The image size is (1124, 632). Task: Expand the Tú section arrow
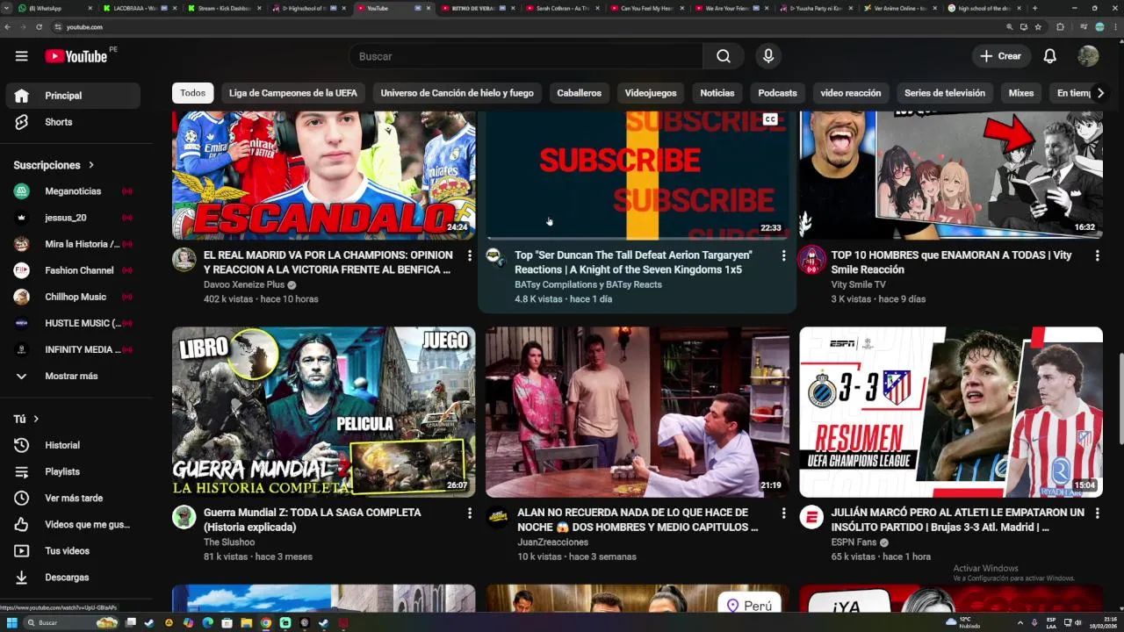click(x=36, y=419)
